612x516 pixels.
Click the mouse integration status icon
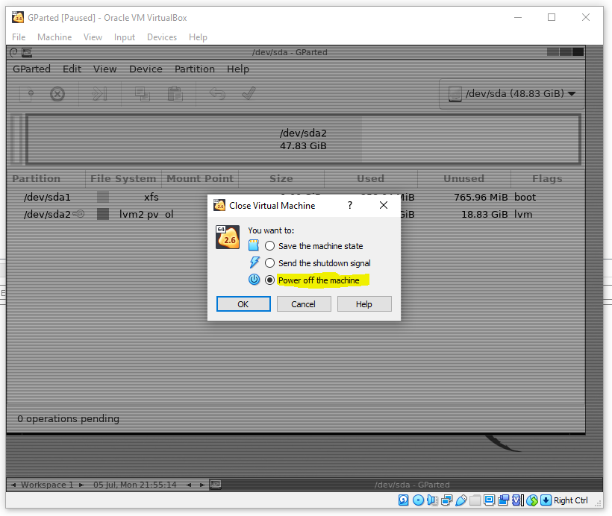click(x=532, y=500)
